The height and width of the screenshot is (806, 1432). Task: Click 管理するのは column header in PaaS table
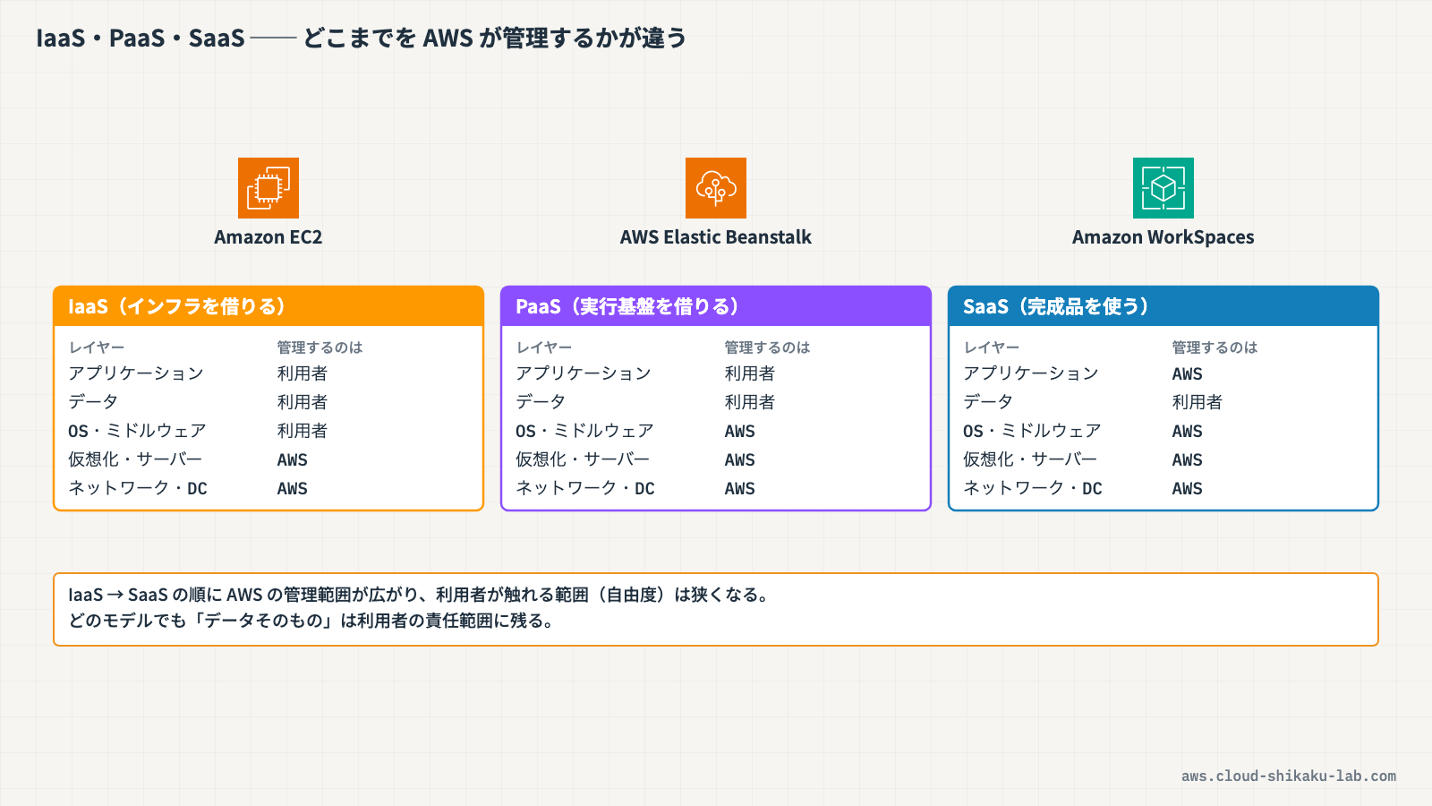point(767,347)
